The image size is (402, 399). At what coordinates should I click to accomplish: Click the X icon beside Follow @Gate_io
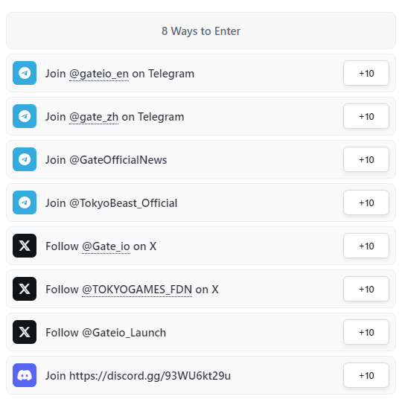25,246
